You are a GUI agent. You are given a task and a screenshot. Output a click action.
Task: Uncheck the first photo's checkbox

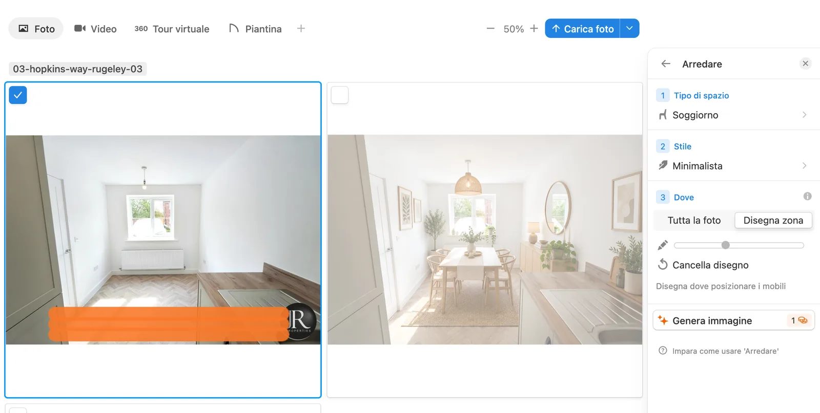click(18, 95)
